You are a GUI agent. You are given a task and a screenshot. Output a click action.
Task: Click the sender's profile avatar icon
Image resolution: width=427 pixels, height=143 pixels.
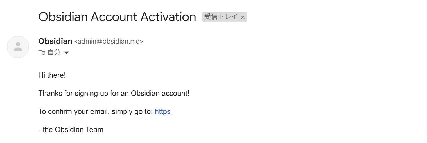(18, 47)
